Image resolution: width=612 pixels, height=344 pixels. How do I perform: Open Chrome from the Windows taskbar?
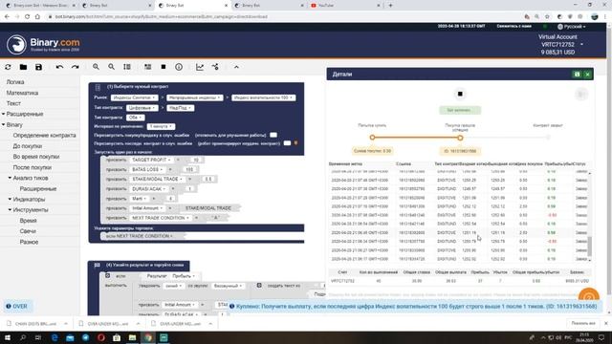click(x=148, y=337)
